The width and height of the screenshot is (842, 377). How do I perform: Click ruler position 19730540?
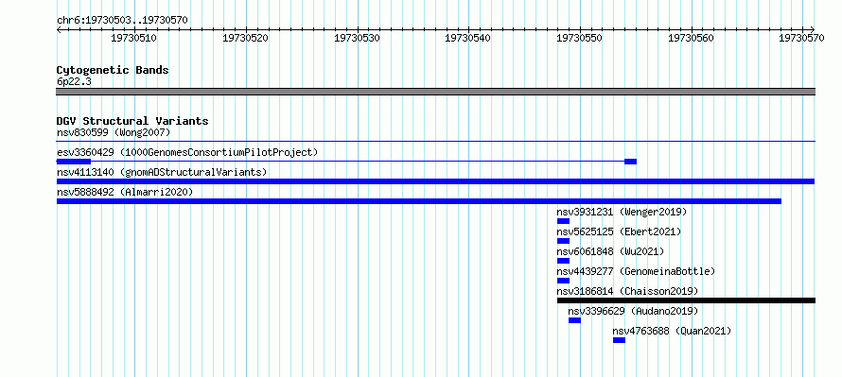click(x=467, y=38)
